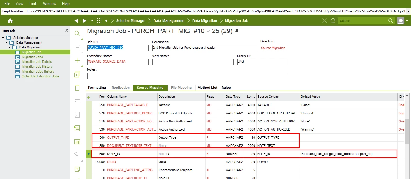Viewport: 411px width, 179px height.
Task: Click the Notes input field
Action: point(188,76)
